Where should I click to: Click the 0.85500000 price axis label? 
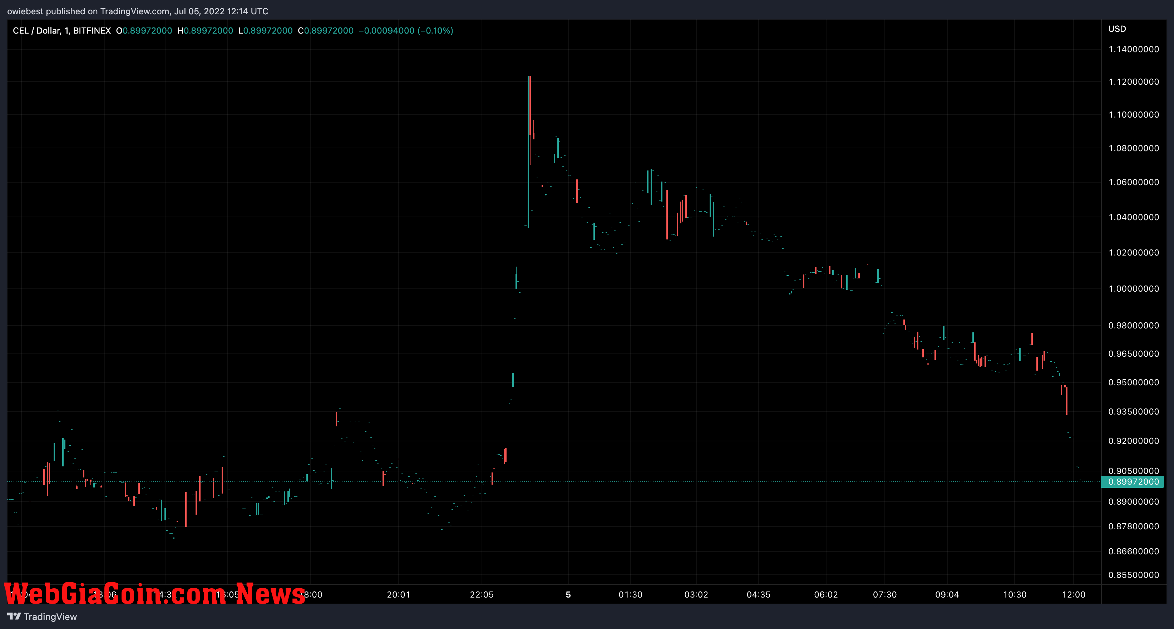pos(1134,575)
